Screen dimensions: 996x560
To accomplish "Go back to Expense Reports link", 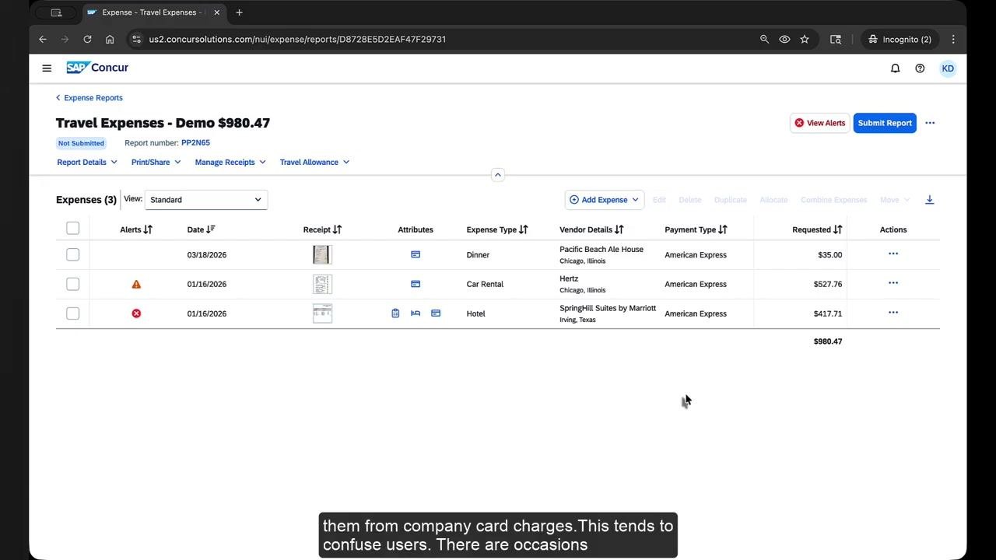I will pos(89,98).
